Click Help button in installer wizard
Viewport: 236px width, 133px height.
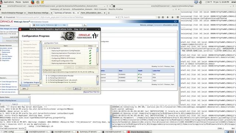[24, 89]
